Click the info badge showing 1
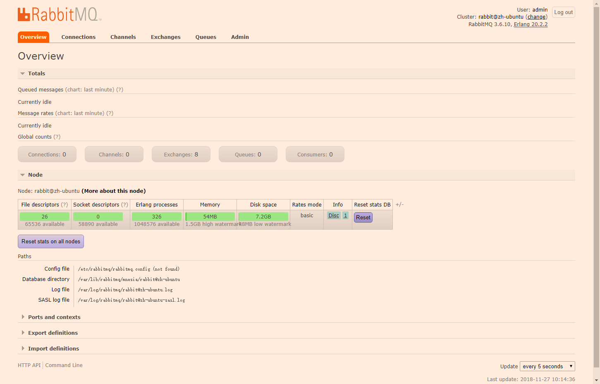Screen dimensions: 600x384 (x=345, y=215)
